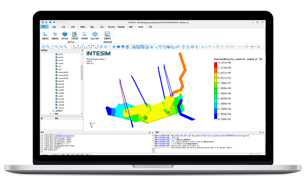Click the 创建曲线 create curve icon
The height and width of the screenshot is (177, 306).
coord(45,35)
